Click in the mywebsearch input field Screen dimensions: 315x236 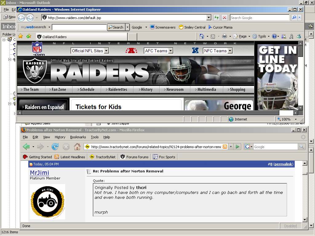click(x=79, y=27)
